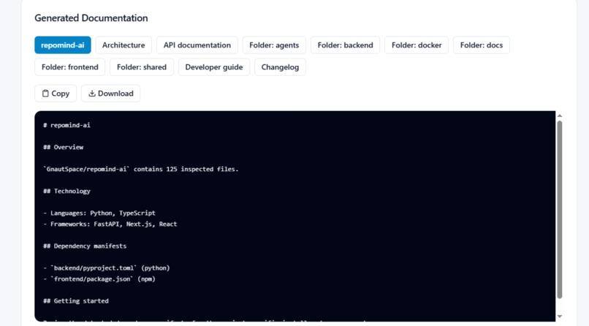
Task: Copy the generated documentation
Action: point(56,93)
